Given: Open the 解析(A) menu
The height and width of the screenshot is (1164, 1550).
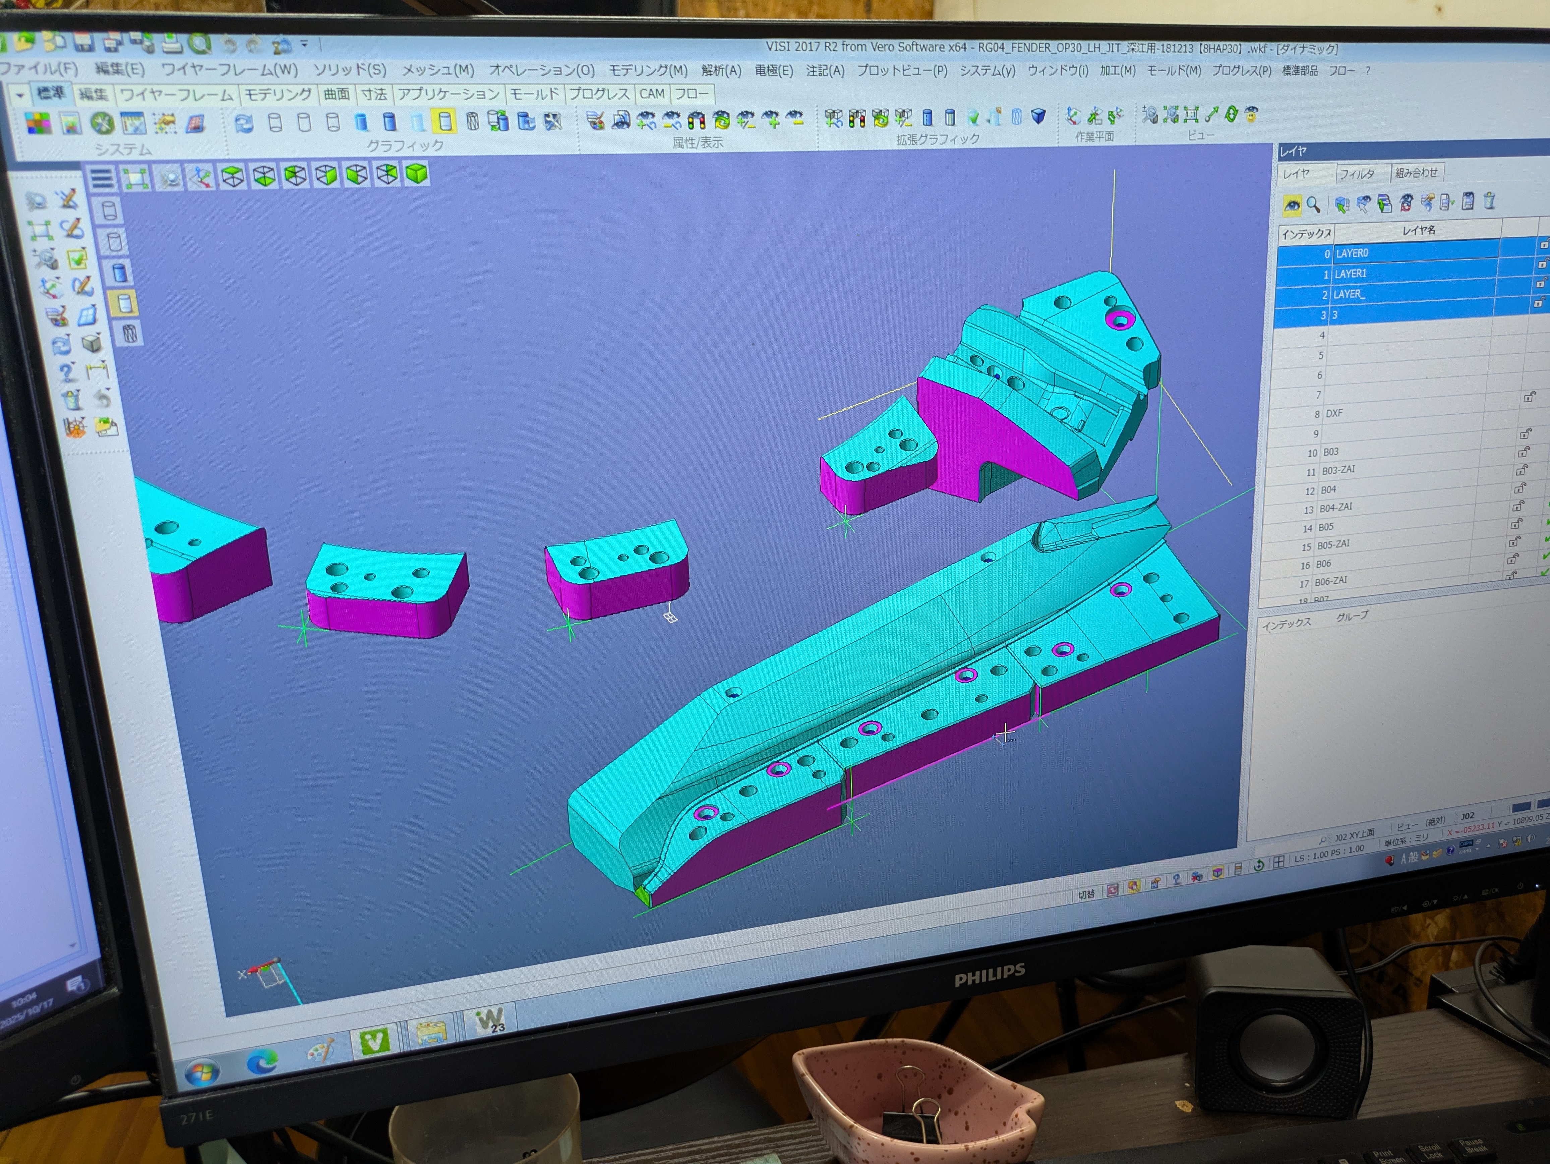Looking at the screenshot, I should tap(721, 71).
